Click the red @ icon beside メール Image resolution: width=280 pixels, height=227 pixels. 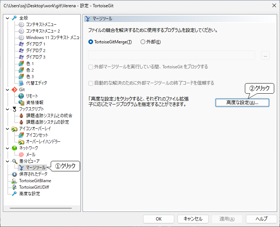coord(21,155)
